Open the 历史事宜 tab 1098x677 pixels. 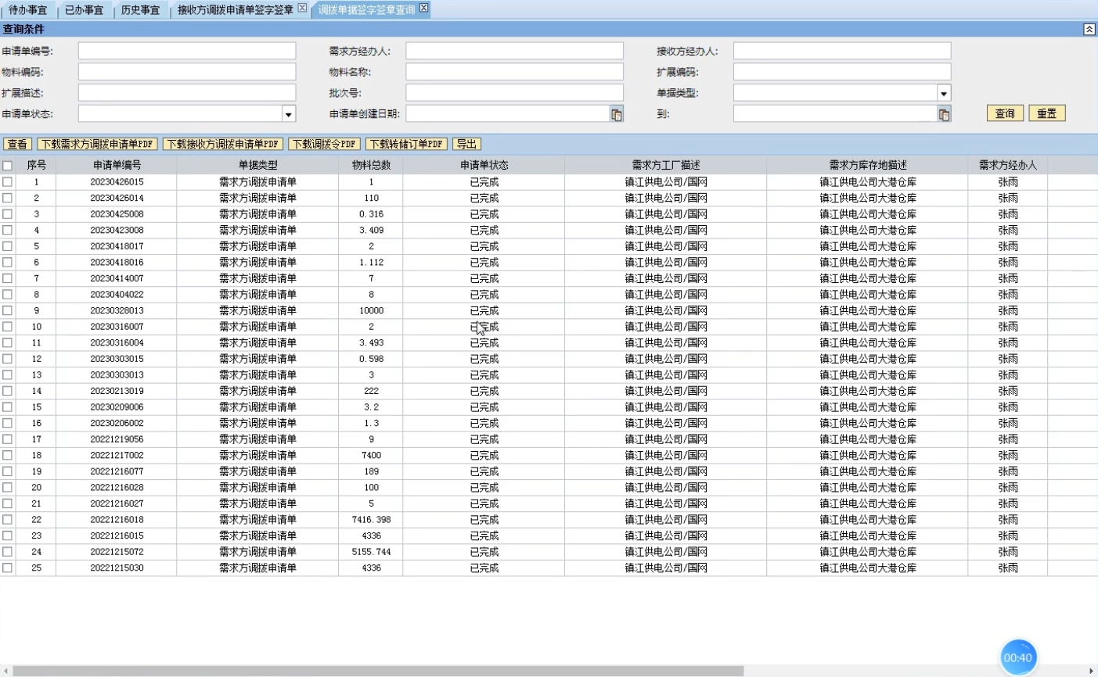point(140,9)
